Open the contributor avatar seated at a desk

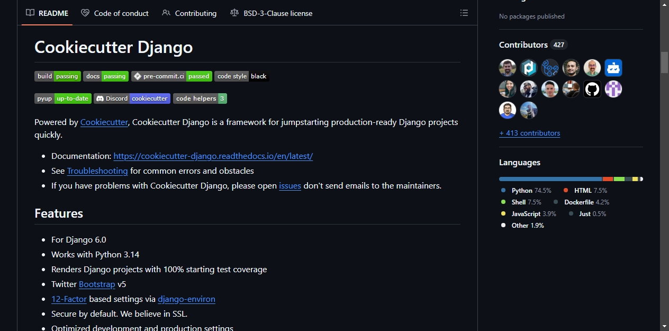coord(571,89)
